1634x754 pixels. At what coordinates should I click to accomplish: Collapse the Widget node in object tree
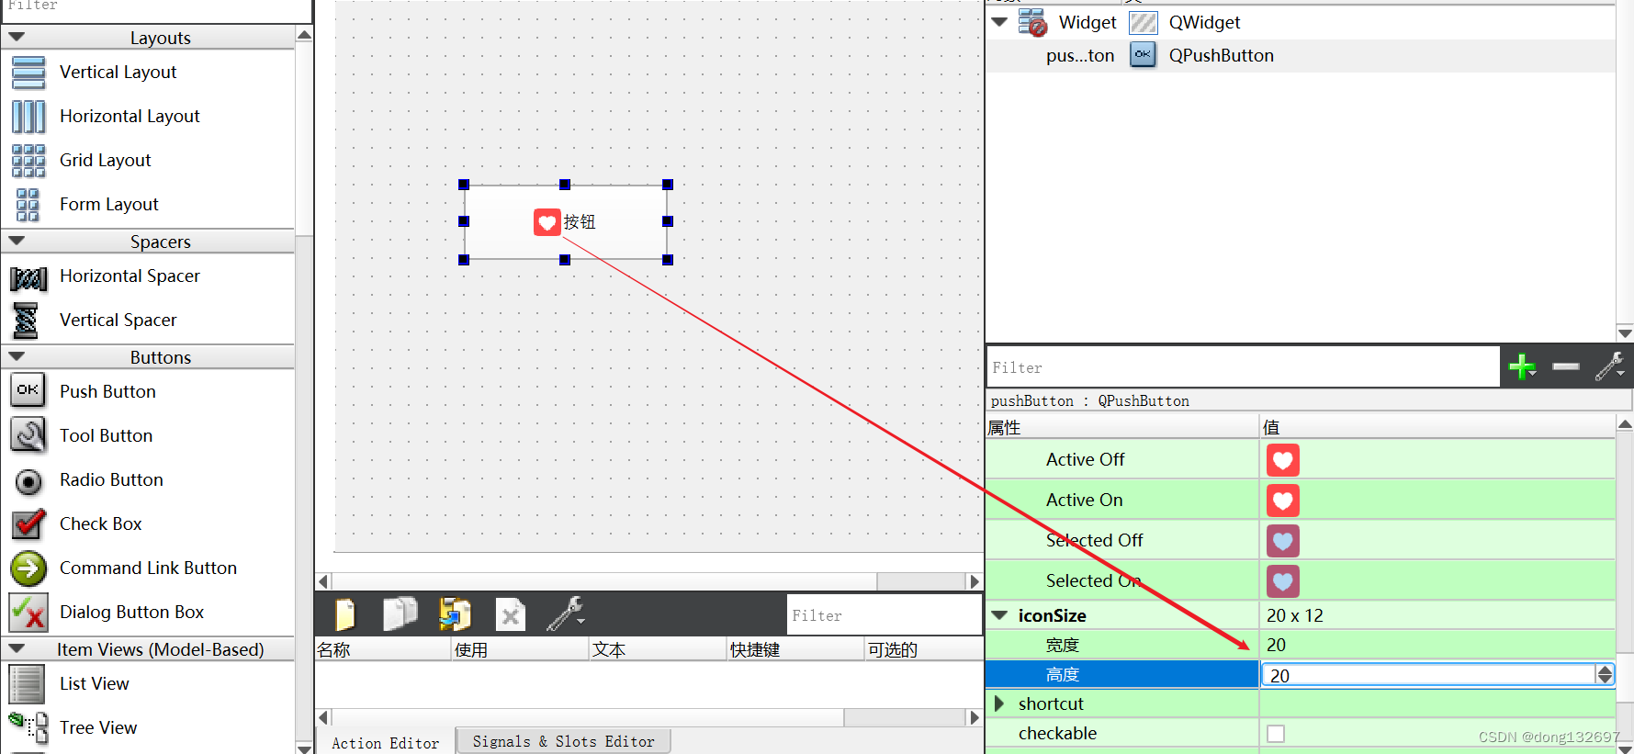1000,22
